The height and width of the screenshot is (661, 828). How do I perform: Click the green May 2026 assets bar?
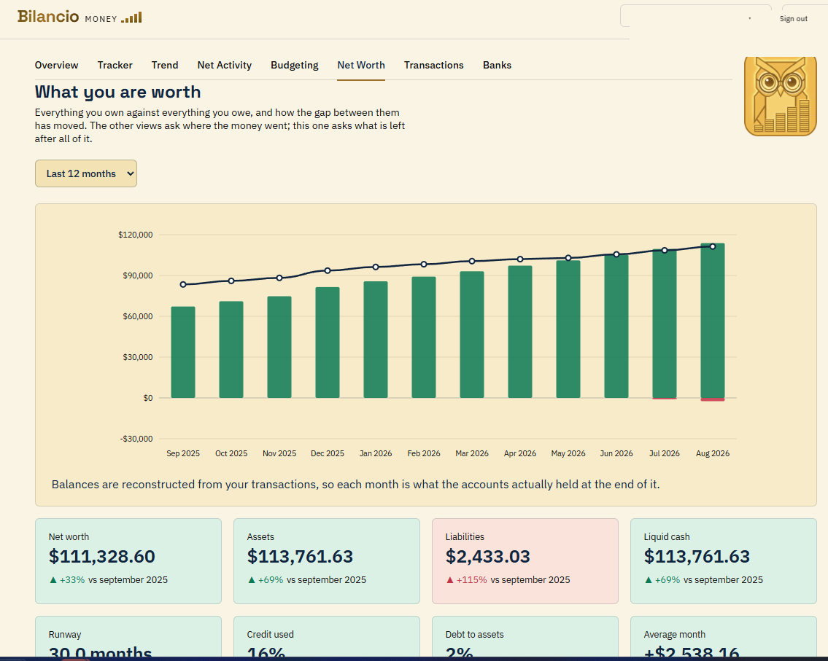pyautogui.click(x=568, y=329)
